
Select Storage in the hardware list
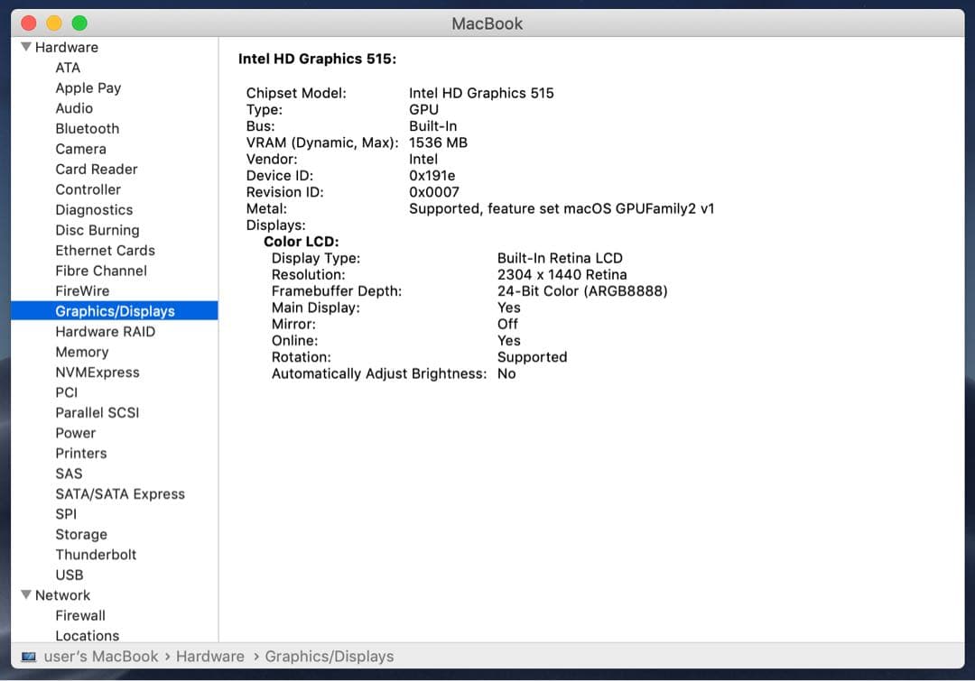point(81,535)
